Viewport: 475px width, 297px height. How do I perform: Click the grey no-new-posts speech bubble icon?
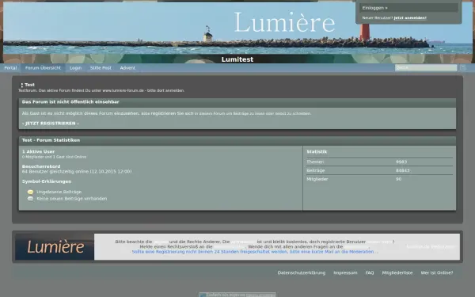click(x=30, y=199)
